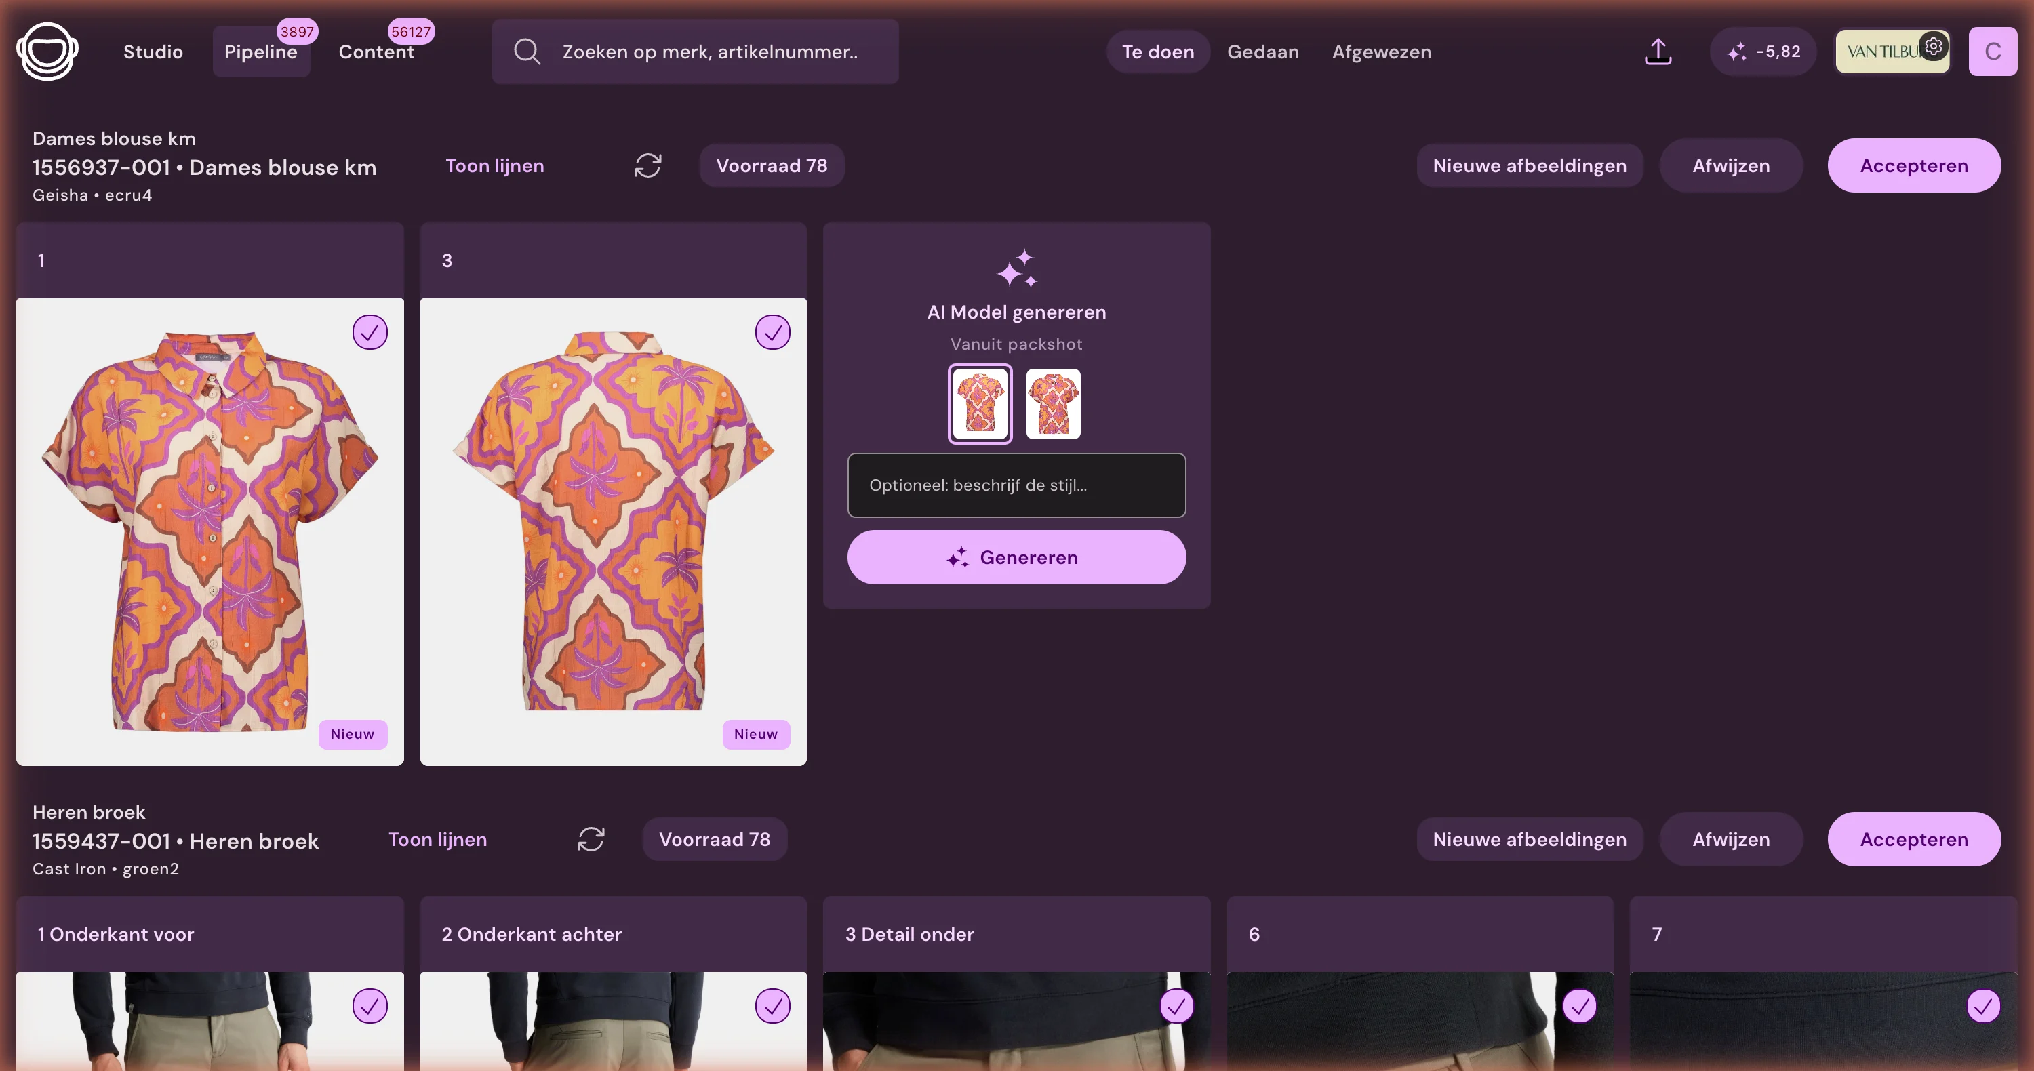Click the Cast Iron groen2 text
This screenshot has height=1071, width=2034.
(106, 869)
